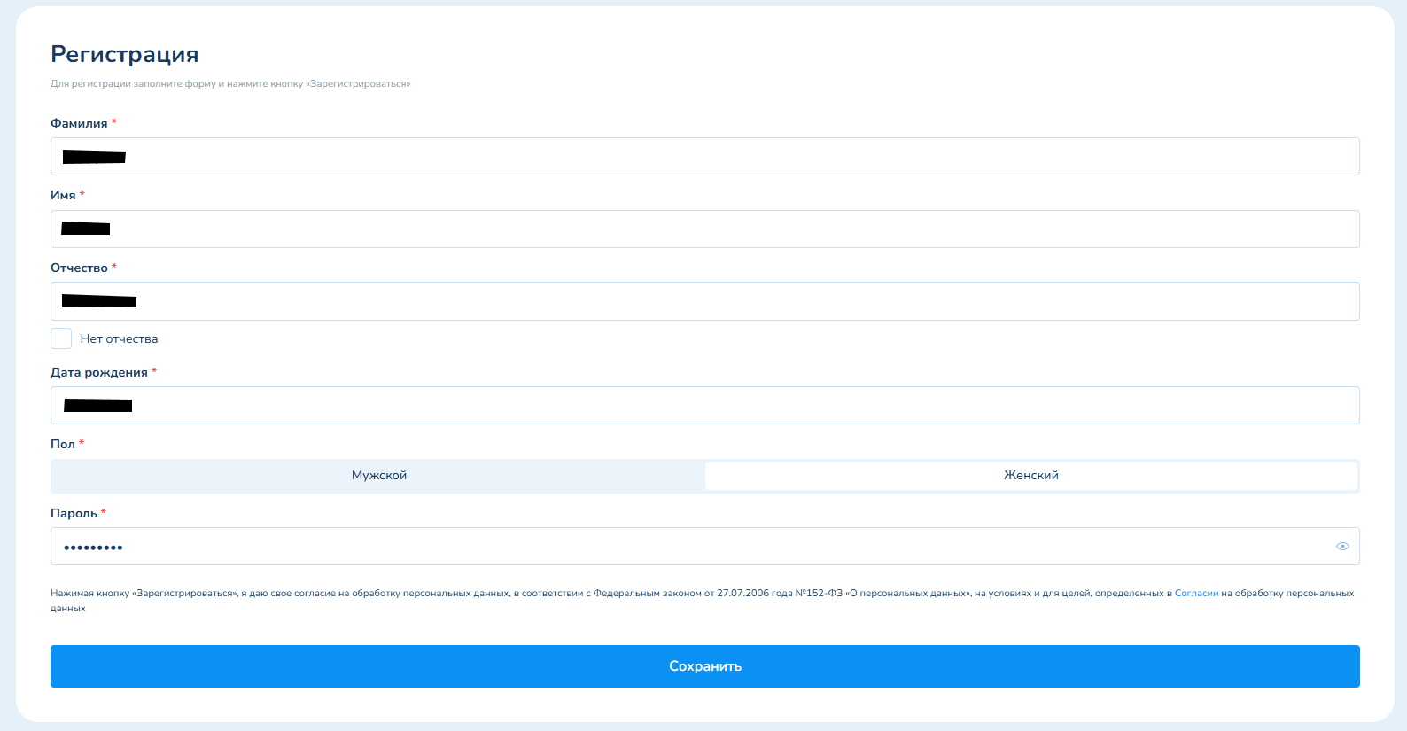Click the 'Регистрация' page heading
Viewport: 1407px width, 731px height.
coord(124,55)
